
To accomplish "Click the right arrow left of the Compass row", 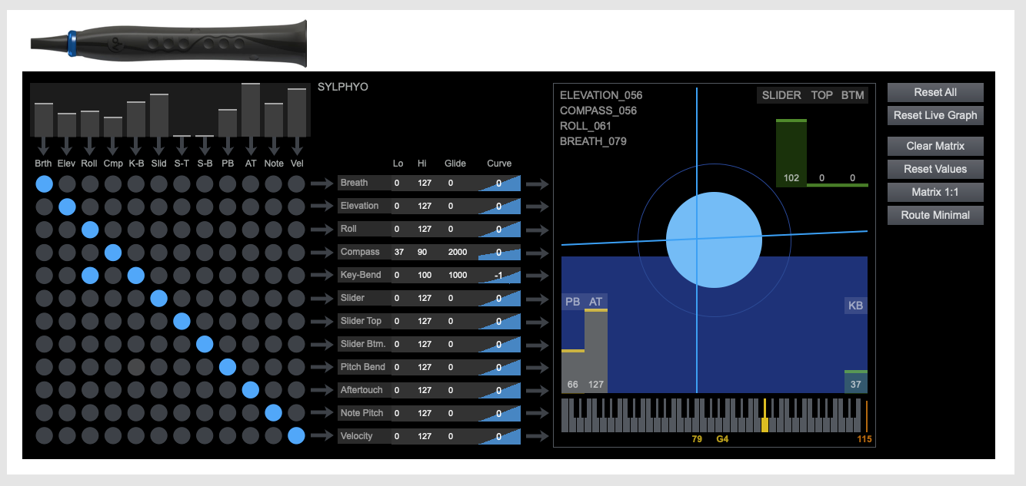I will [321, 253].
